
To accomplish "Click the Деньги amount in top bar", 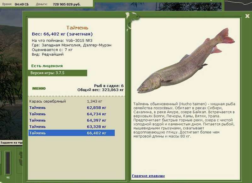I will coord(66,4).
